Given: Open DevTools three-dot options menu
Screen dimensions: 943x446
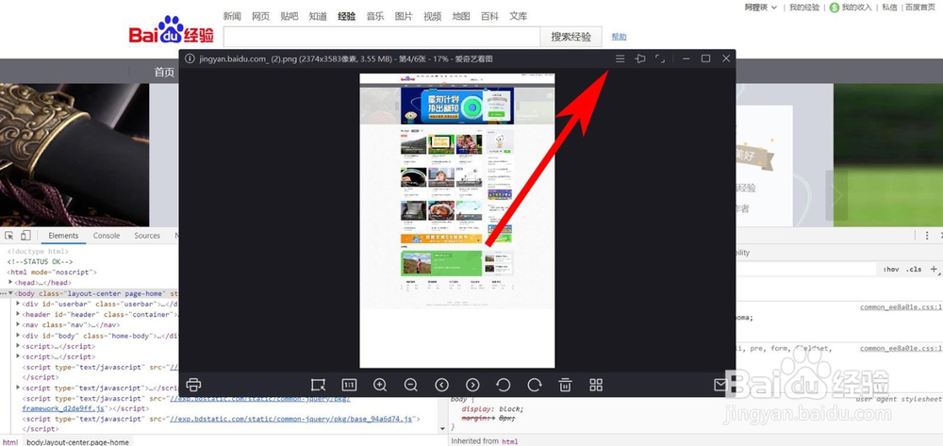Looking at the screenshot, I should 927,236.
